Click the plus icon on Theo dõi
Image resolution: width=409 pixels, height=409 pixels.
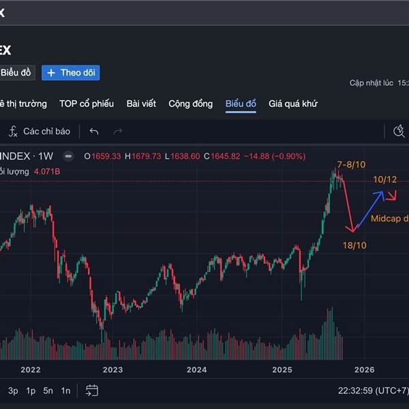click(51, 72)
